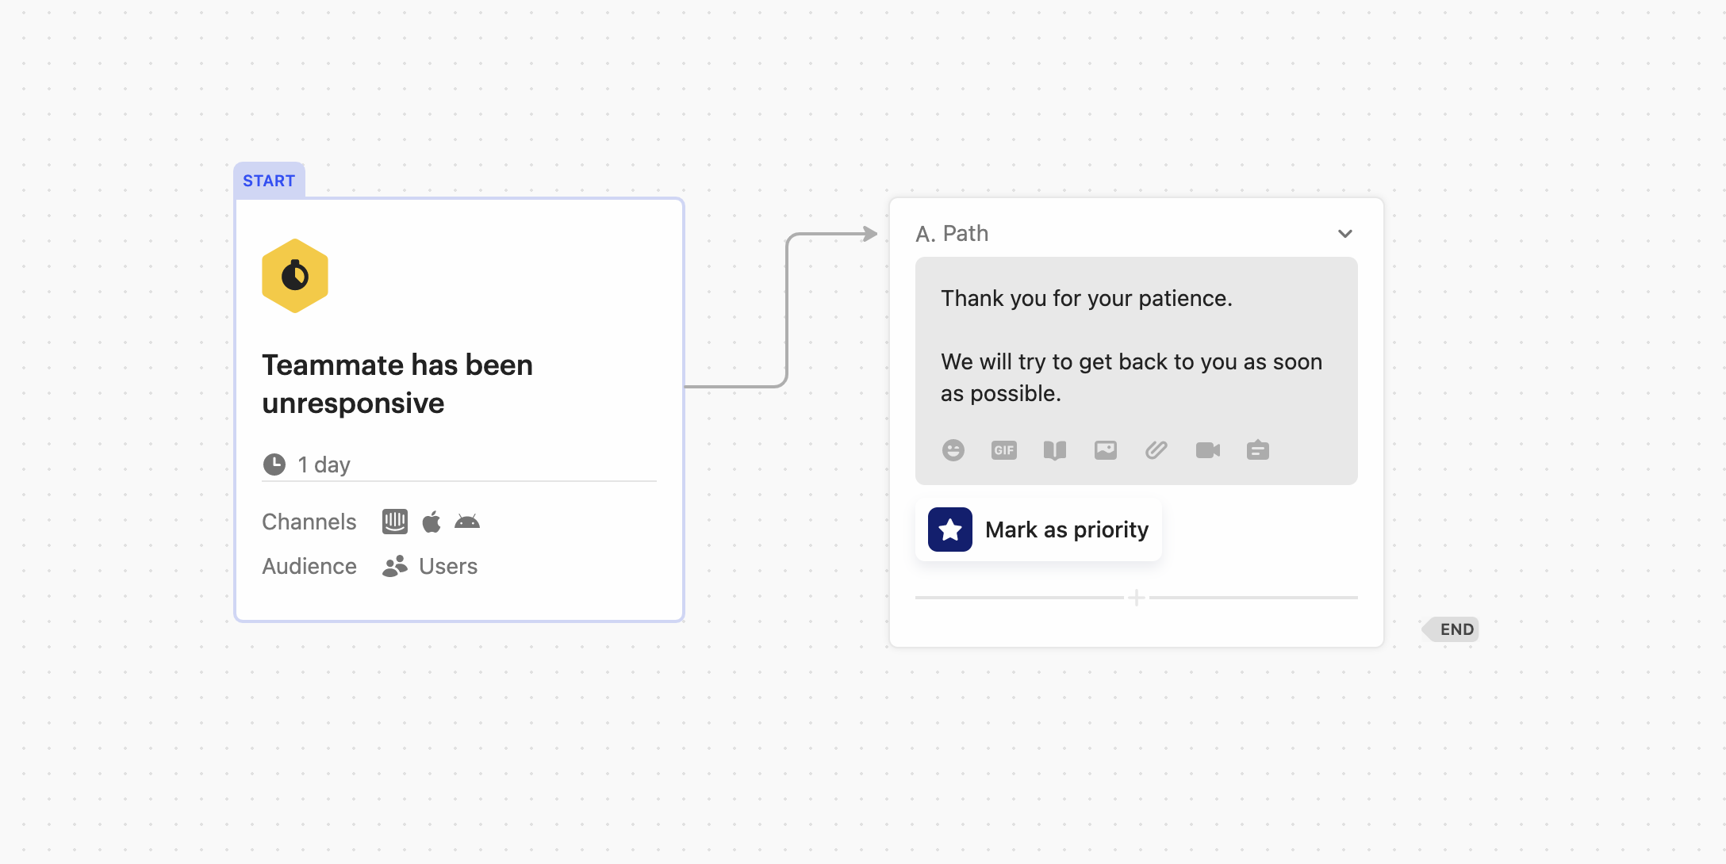Click the yellow hexagon trigger icon

294,275
